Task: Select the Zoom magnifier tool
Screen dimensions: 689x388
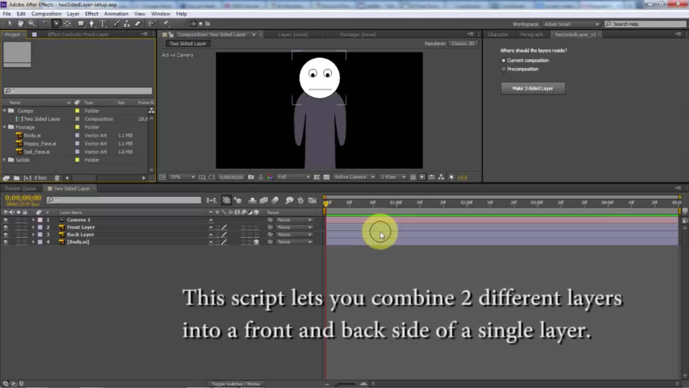Action: click(x=32, y=23)
